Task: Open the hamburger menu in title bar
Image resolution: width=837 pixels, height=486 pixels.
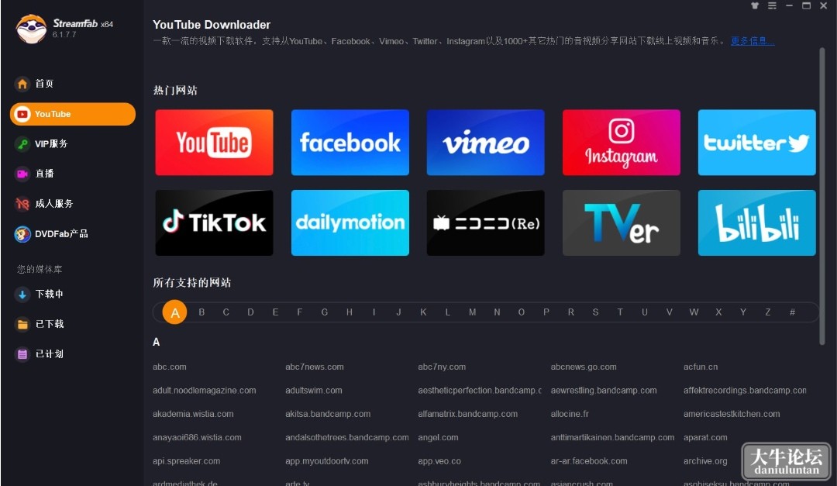Action: click(772, 6)
